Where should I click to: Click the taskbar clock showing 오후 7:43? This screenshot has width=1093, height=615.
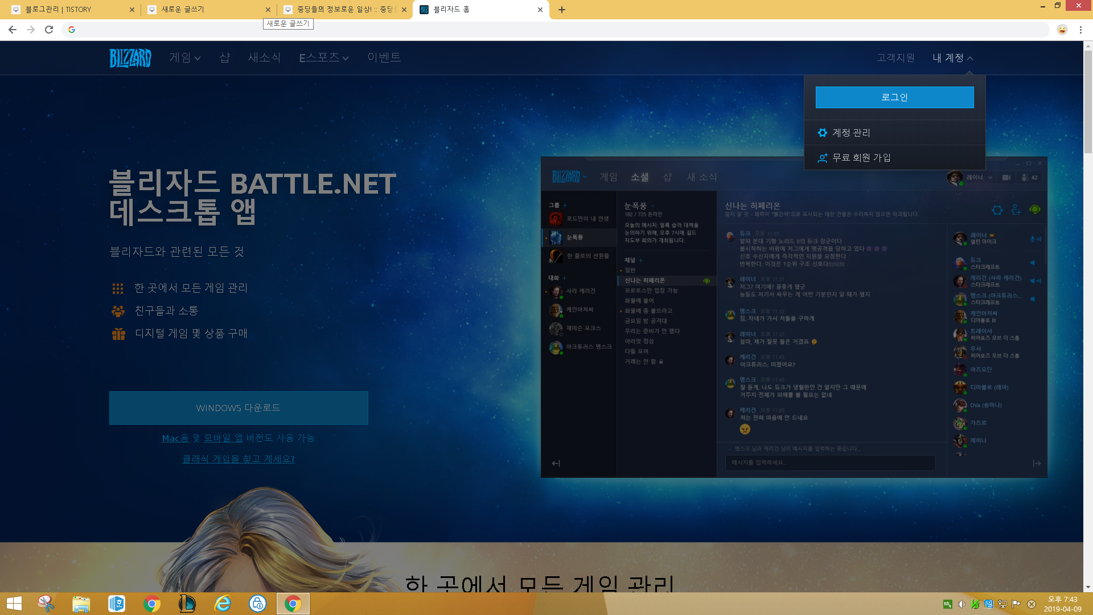tap(1062, 604)
